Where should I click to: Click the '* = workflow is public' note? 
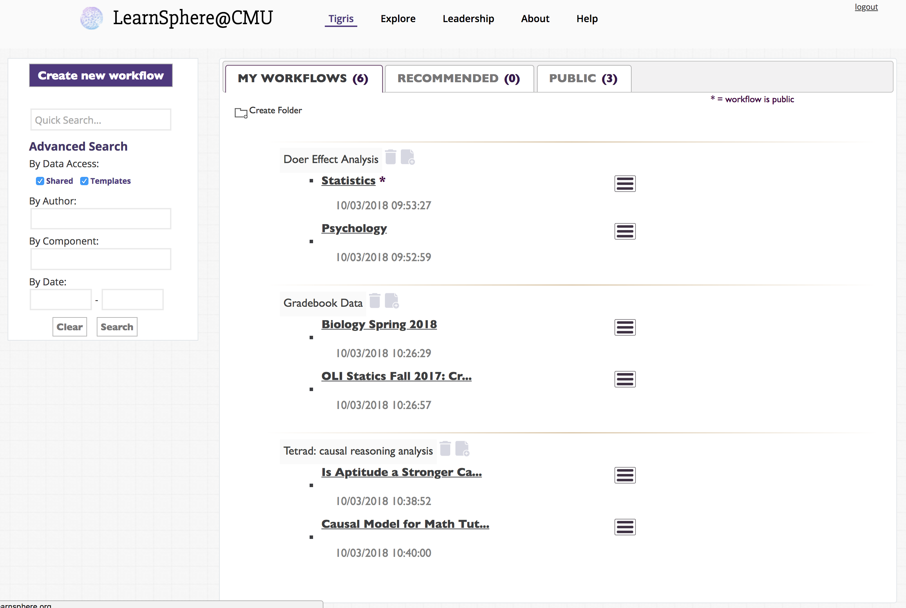coord(752,99)
